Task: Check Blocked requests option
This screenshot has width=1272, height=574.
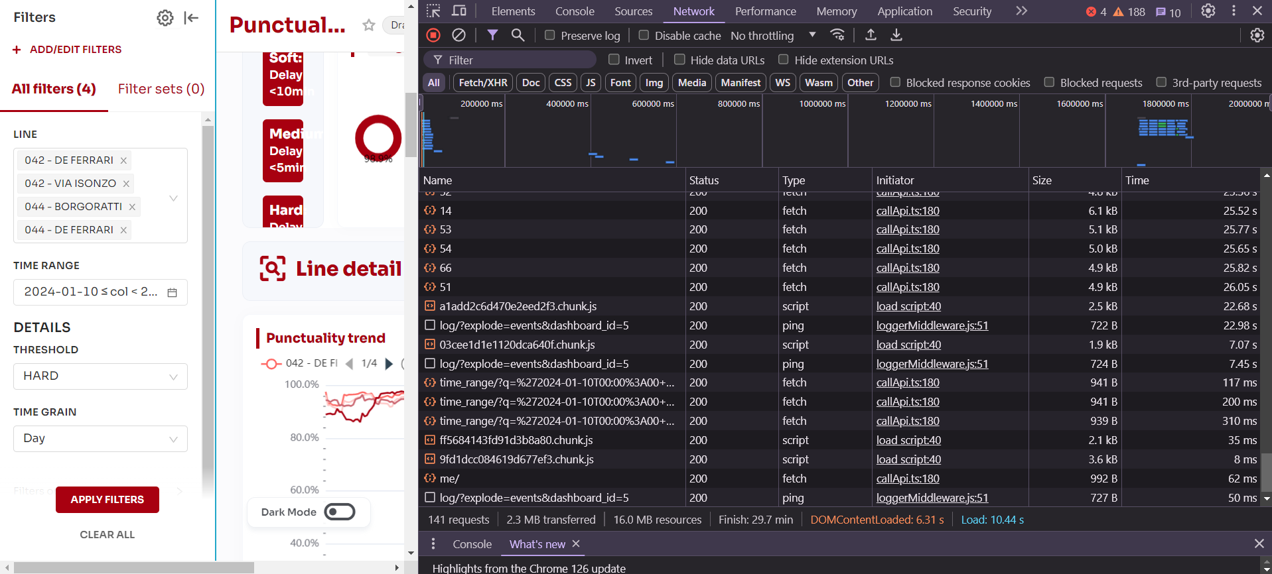Action: coord(1049,82)
